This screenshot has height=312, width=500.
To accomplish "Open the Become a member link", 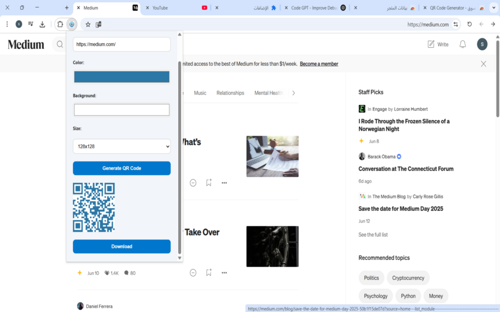I will pyautogui.click(x=319, y=64).
